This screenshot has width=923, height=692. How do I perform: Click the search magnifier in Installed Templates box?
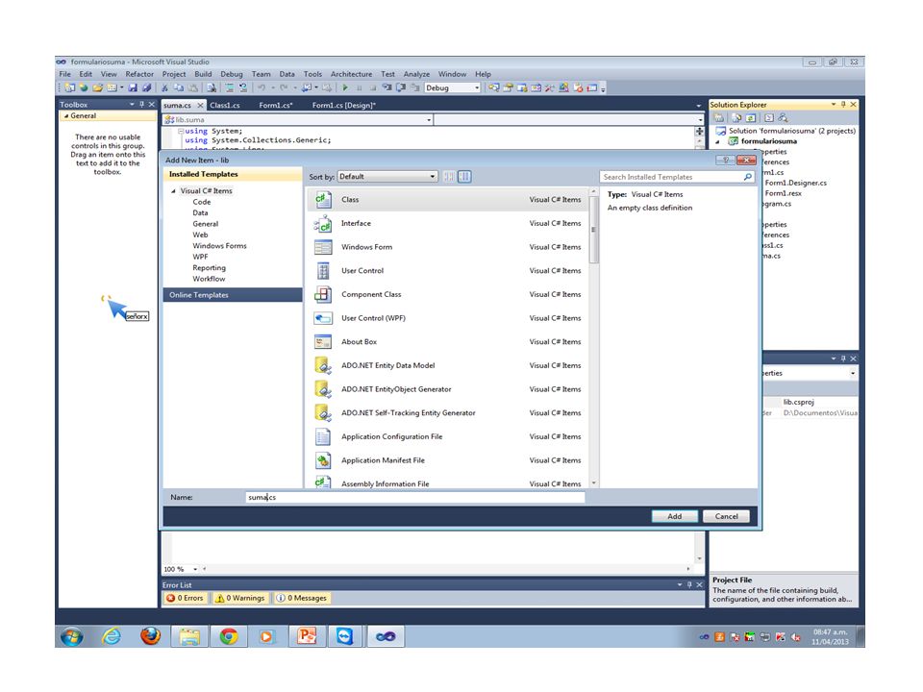tap(748, 177)
